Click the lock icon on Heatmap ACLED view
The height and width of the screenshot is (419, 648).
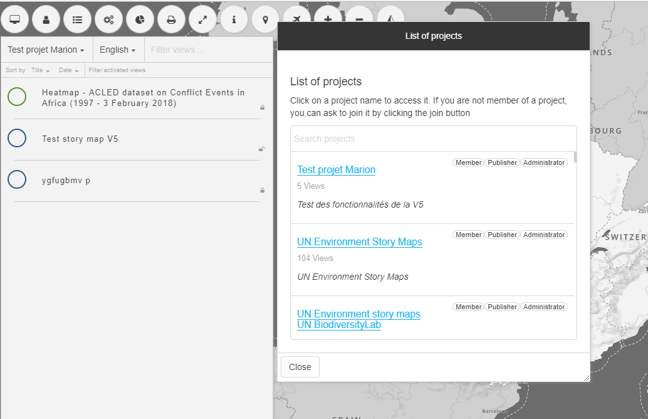pos(262,107)
